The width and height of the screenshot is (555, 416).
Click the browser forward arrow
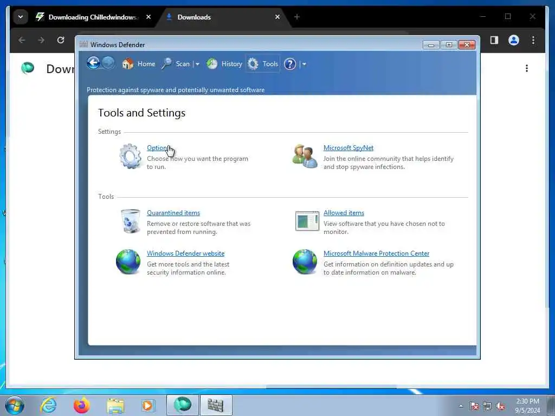pos(41,40)
